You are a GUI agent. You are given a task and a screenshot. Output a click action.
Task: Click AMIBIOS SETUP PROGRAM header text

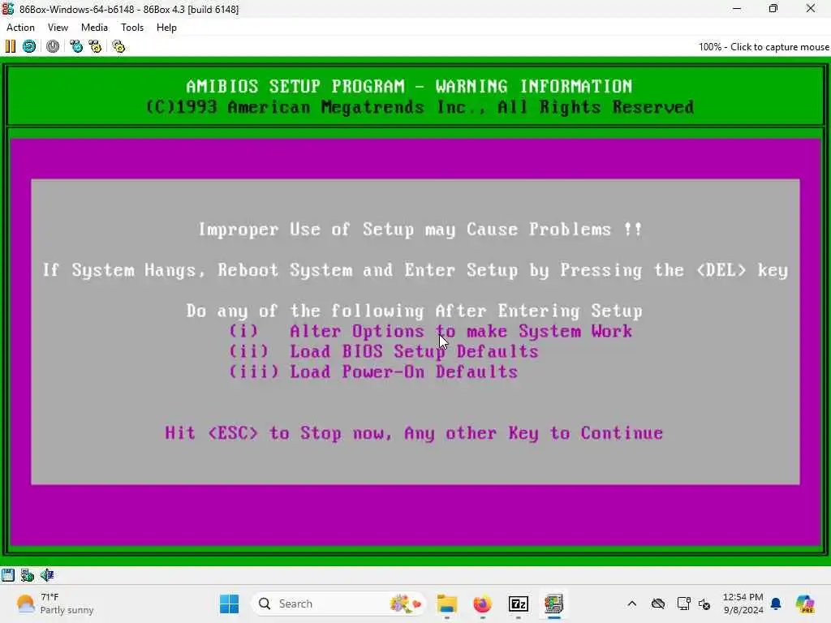point(295,86)
